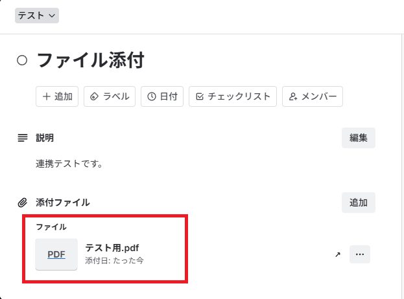Click the description text 連携テストです。

(69, 164)
